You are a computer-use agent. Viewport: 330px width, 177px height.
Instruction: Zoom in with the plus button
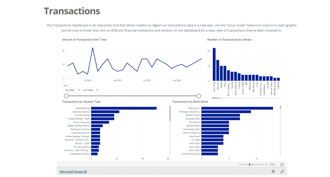pos(266,165)
